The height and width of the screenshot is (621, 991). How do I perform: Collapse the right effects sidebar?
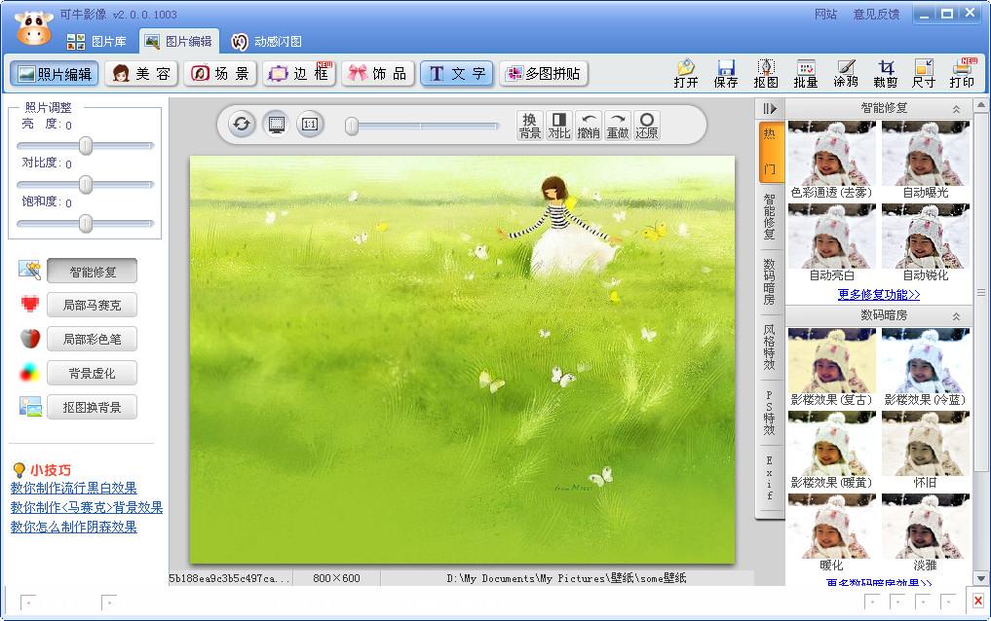pyautogui.click(x=770, y=109)
